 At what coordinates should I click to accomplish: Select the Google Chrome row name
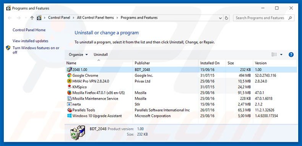pyautogui.click(x=85, y=75)
